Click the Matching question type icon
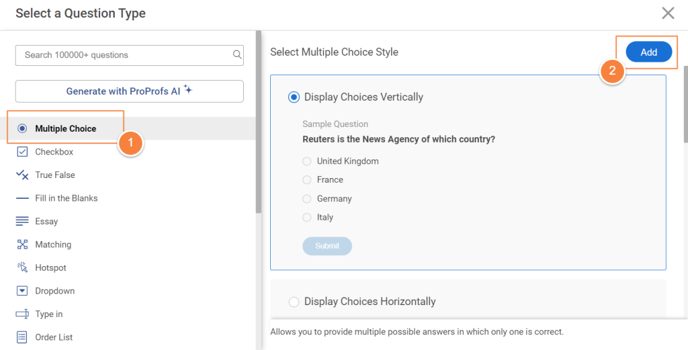The image size is (688, 350). point(22,245)
